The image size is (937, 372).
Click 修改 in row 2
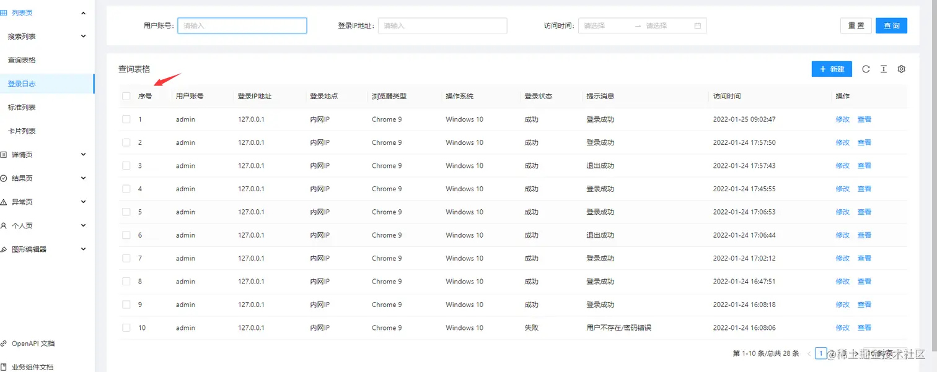tap(843, 142)
